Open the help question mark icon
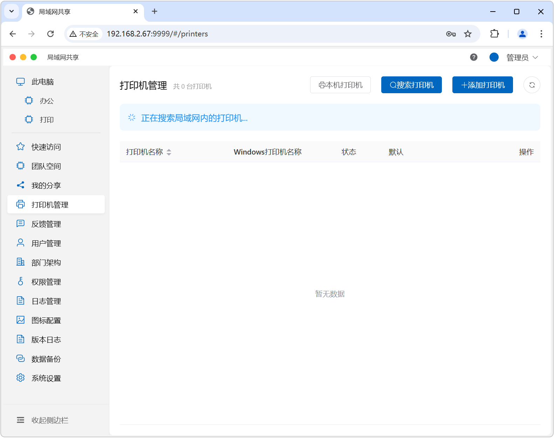This screenshot has width=554, height=438. coord(474,57)
